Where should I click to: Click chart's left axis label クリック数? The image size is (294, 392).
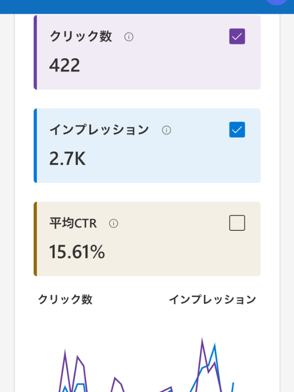(65, 299)
